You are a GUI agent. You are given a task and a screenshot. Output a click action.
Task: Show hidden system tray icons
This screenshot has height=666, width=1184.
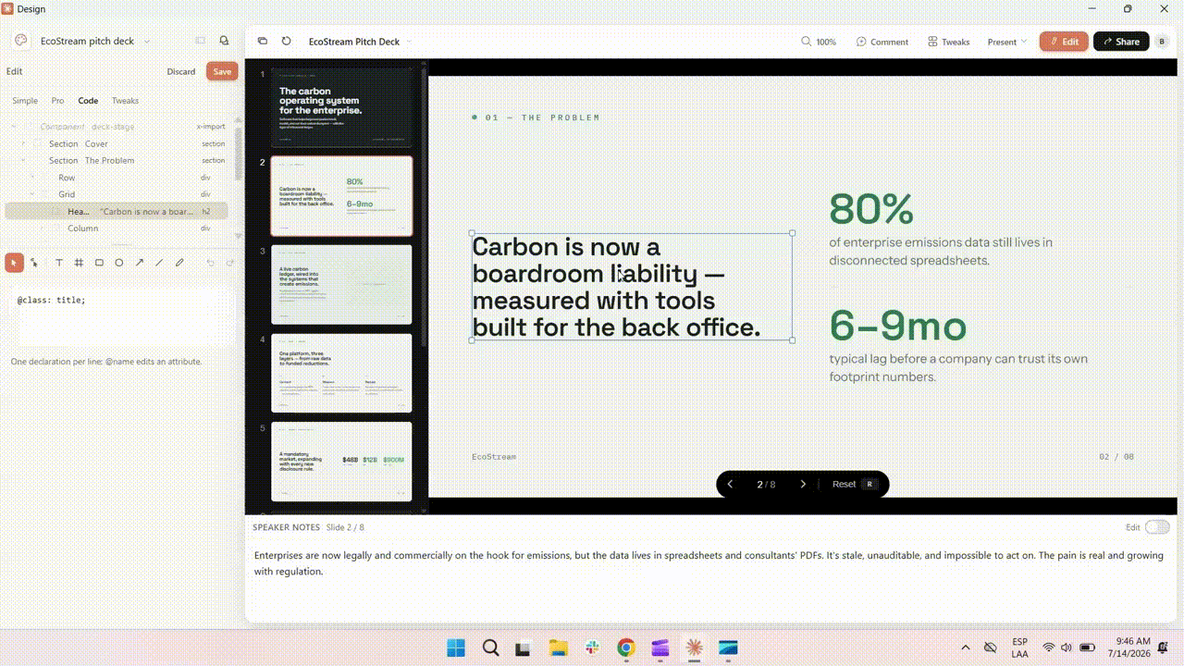point(966,647)
